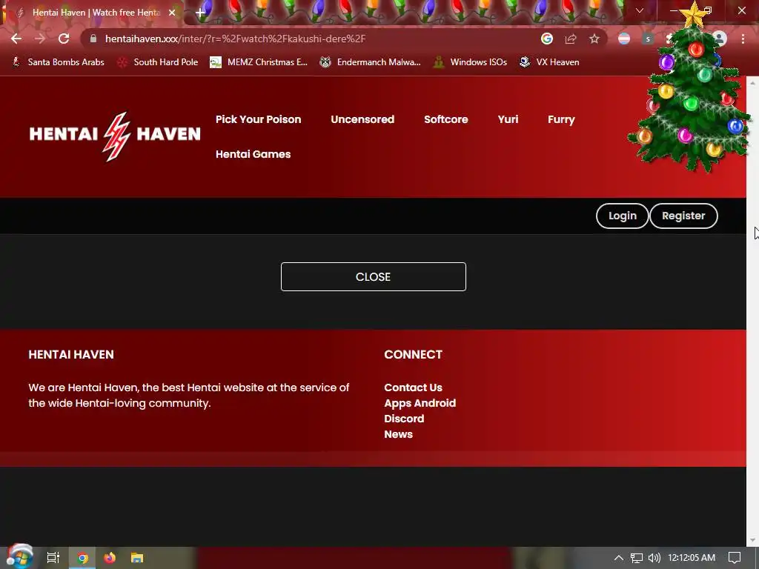Open File Explorer from the taskbar
Screen dimensions: 759x569
pyautogui.click(x=137, y=558)
